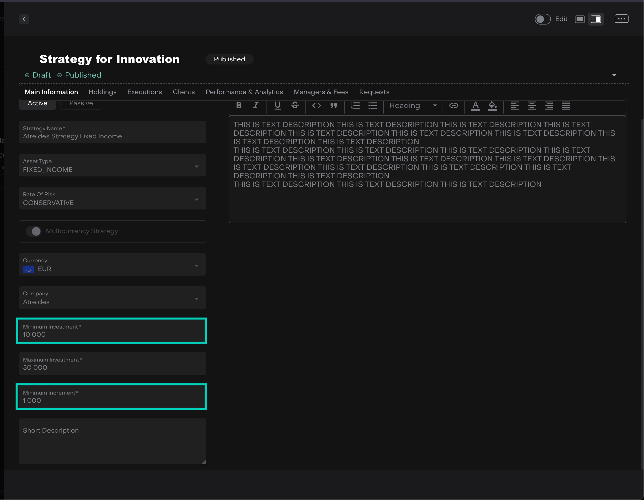
Task: Toggle bold formatting in editor toolbar
Action: [239, 106]
